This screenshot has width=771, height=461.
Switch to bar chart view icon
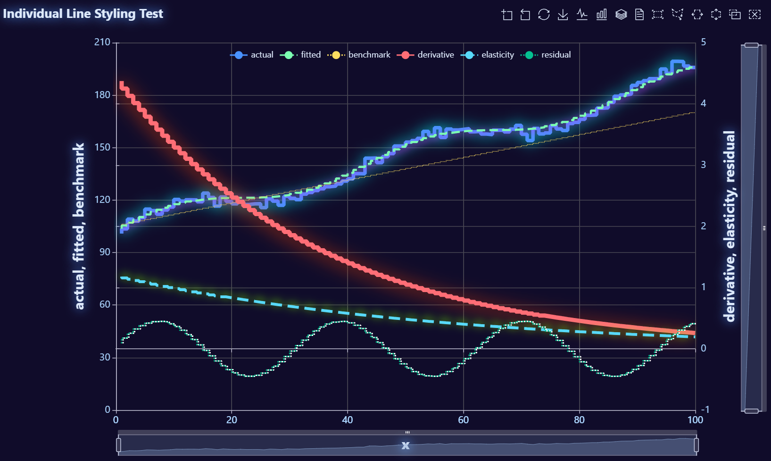coord(601,15)
